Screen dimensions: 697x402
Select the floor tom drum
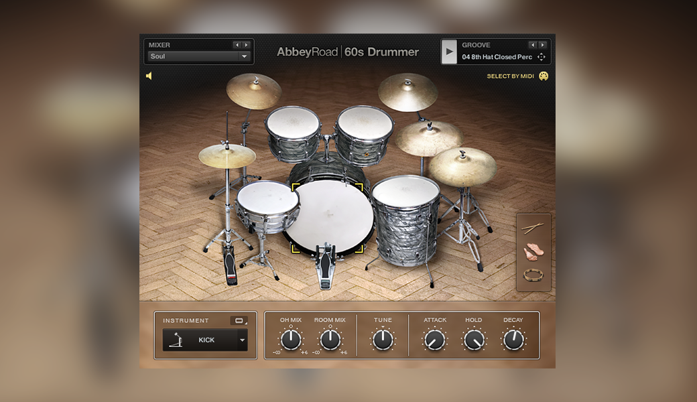click(405, 221)
